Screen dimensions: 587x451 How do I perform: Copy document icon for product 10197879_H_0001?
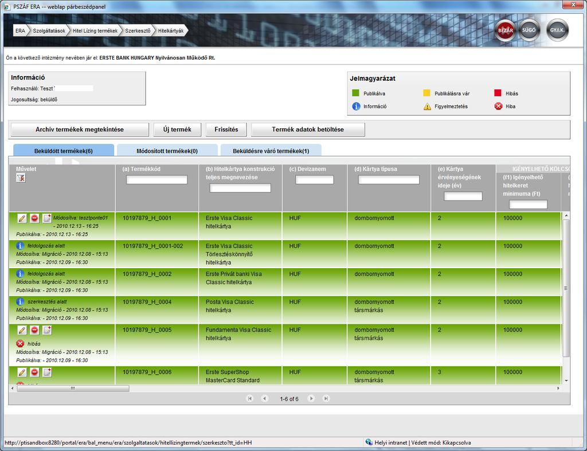pyautogui.click(x=47, y=218)
